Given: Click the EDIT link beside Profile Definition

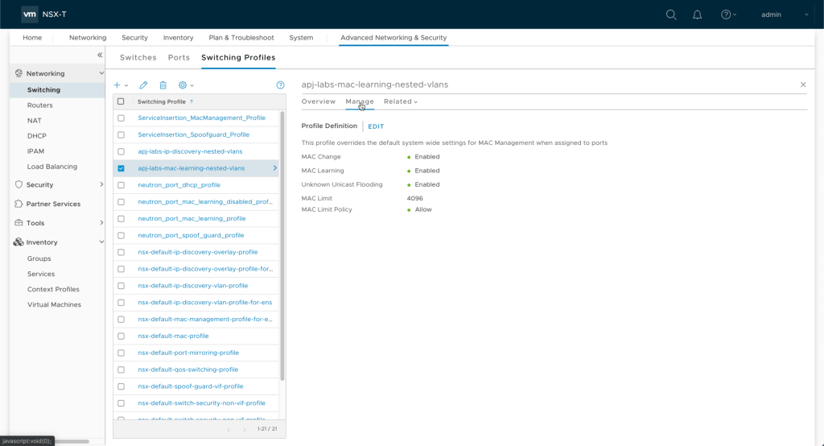Looking at the screenshot, I should tap(376, 126).
